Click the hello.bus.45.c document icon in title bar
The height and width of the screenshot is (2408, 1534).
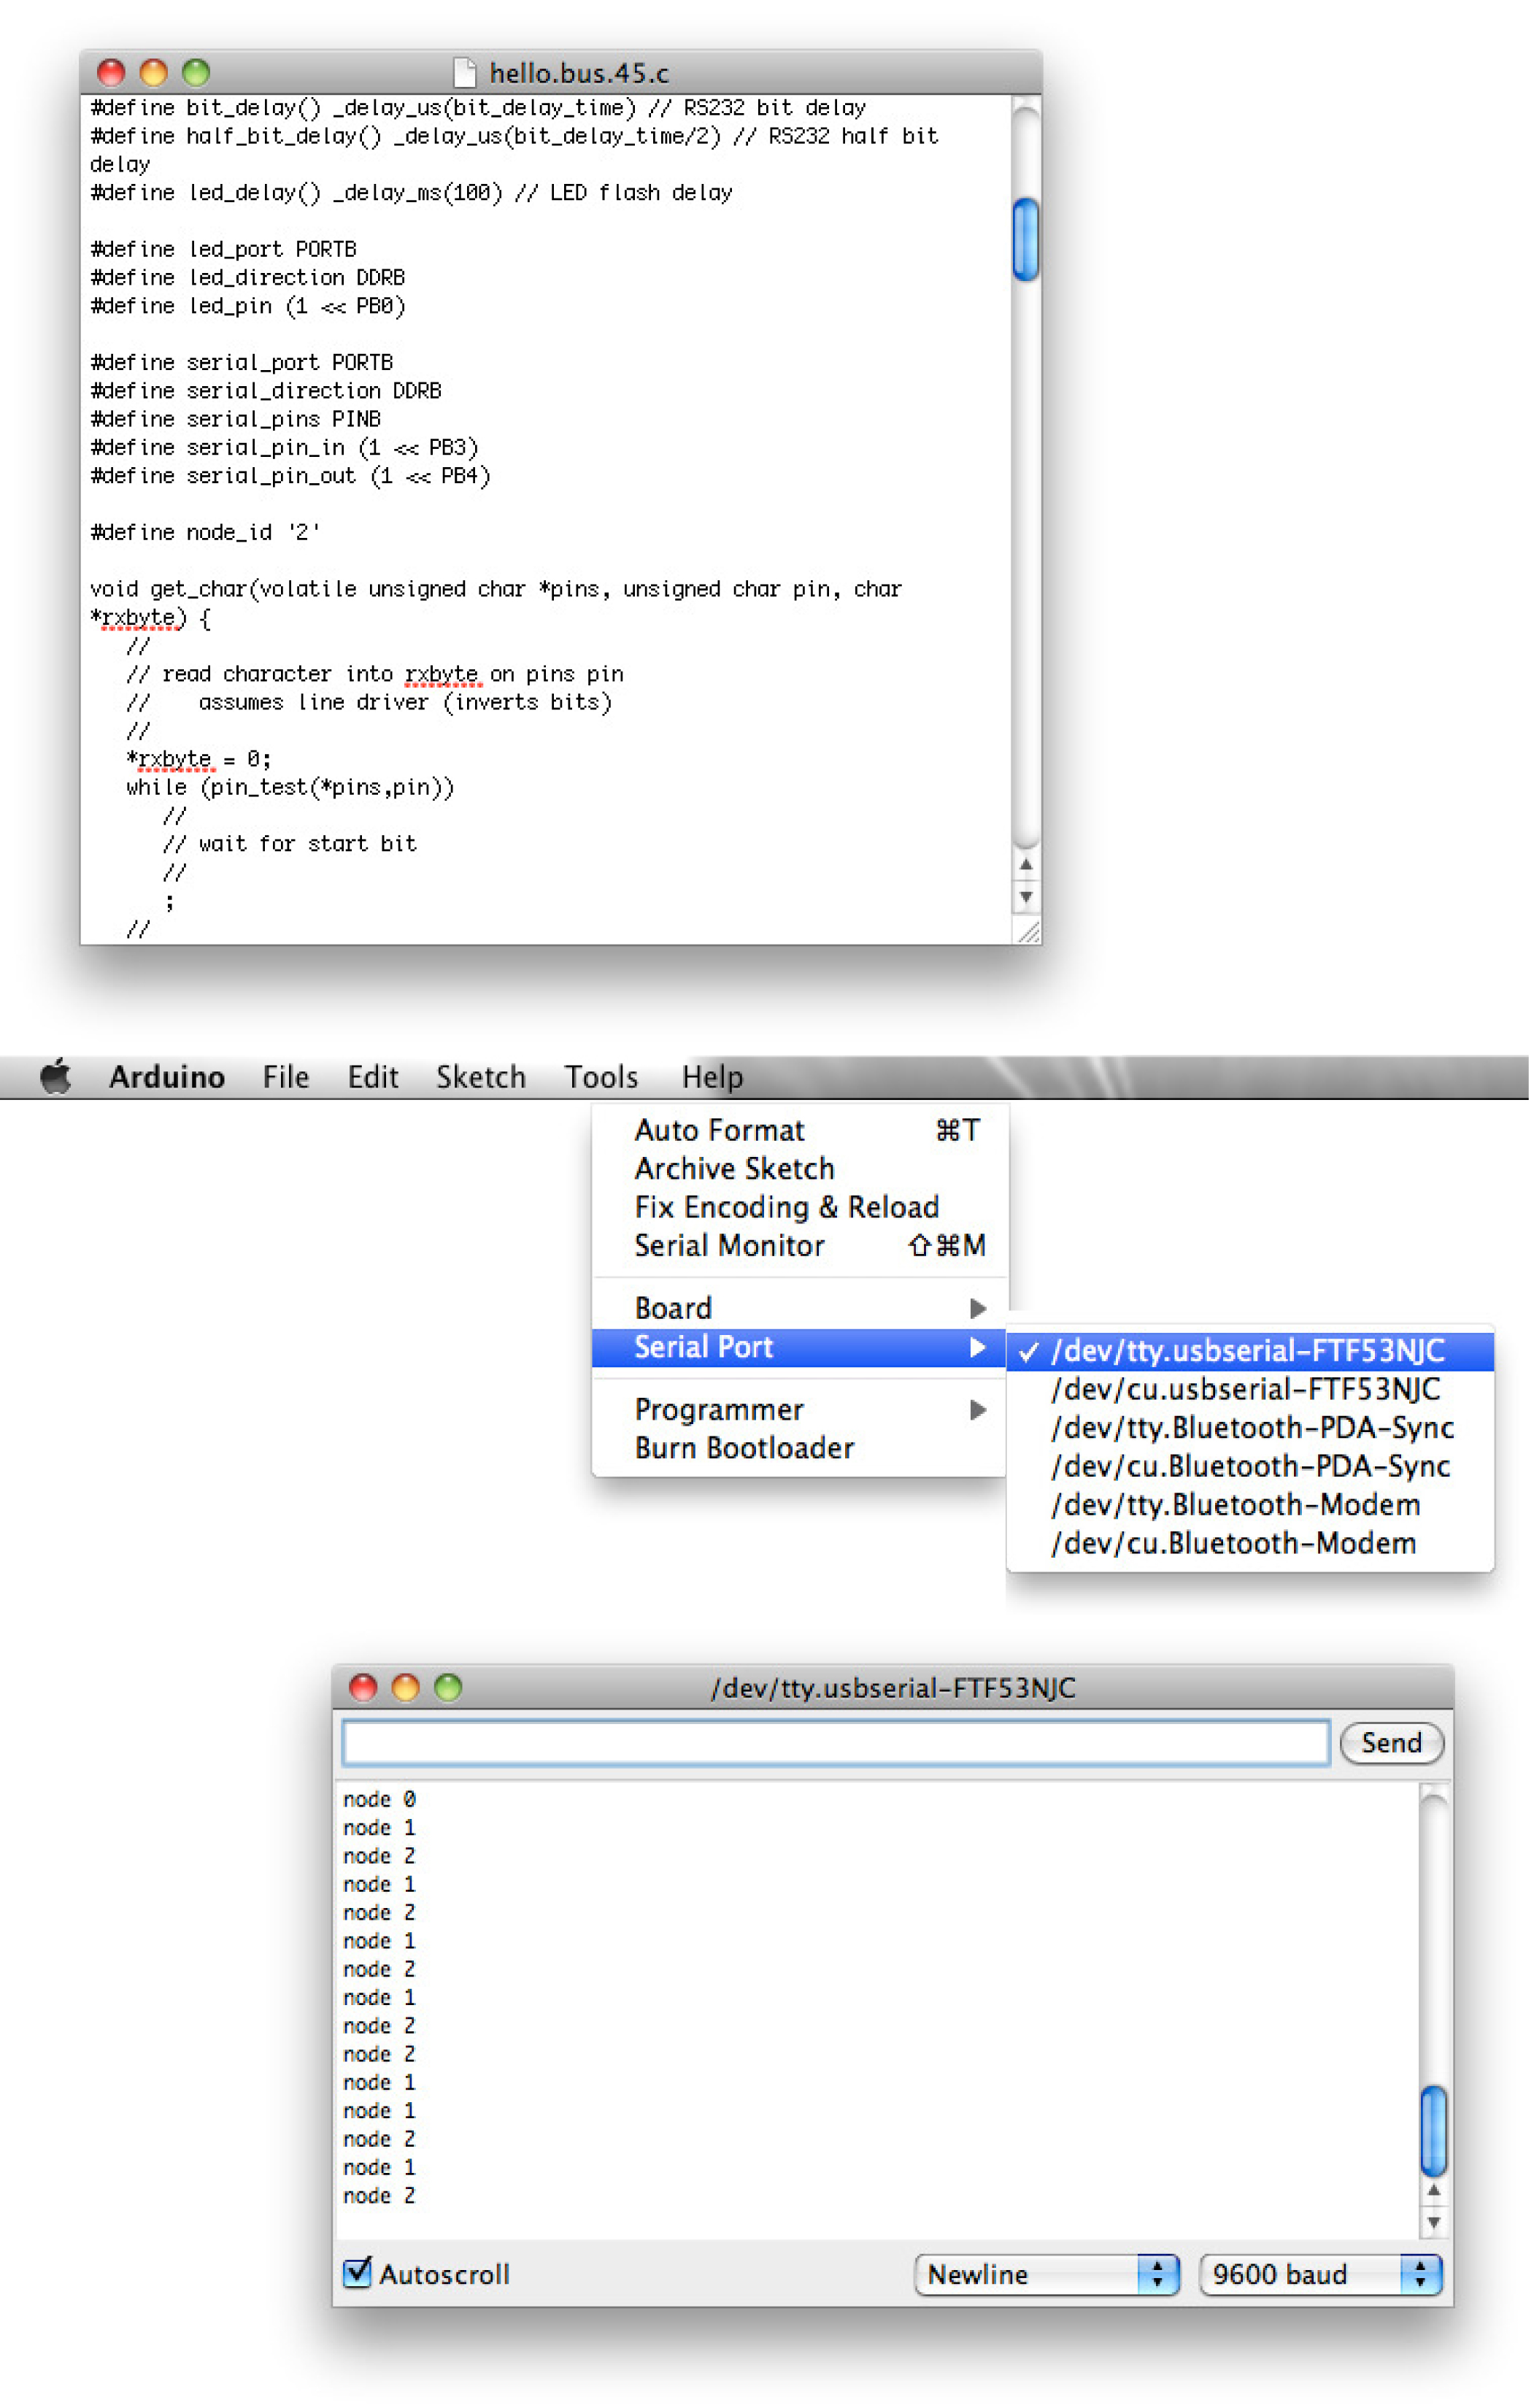click(x=465, y=73)
